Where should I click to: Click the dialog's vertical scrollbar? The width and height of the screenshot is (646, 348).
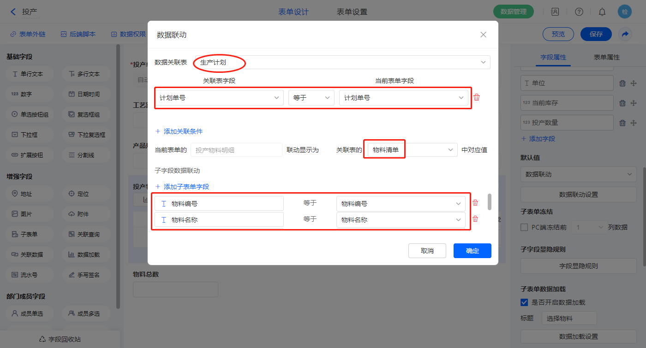(x=490, y=202)
